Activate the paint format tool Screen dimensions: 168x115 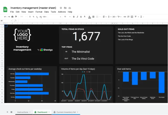(16, 17)
